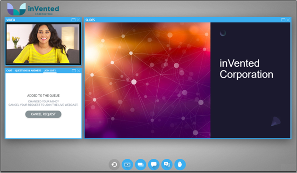The width and height of the screenshot is (297, 173).
Task: Click the inVented Corporation logo
Action: 33,9
